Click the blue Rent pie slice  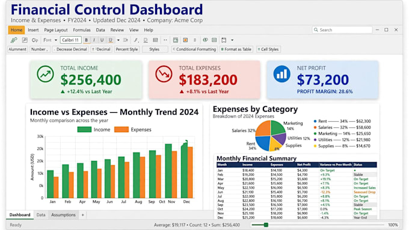point(263,143)
